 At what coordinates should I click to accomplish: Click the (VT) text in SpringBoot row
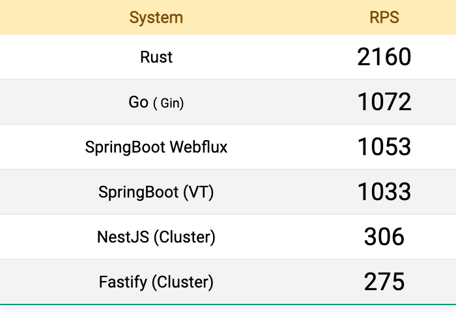pos(198,192)
